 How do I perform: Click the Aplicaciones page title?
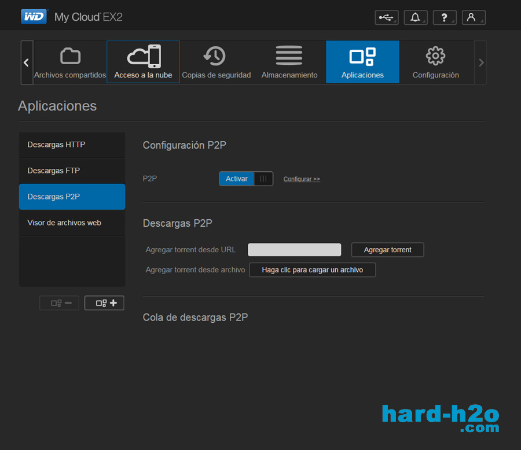tap(57, 106)
